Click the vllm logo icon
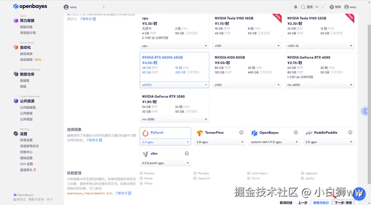371x205 pixels. (x=145, y=154)
